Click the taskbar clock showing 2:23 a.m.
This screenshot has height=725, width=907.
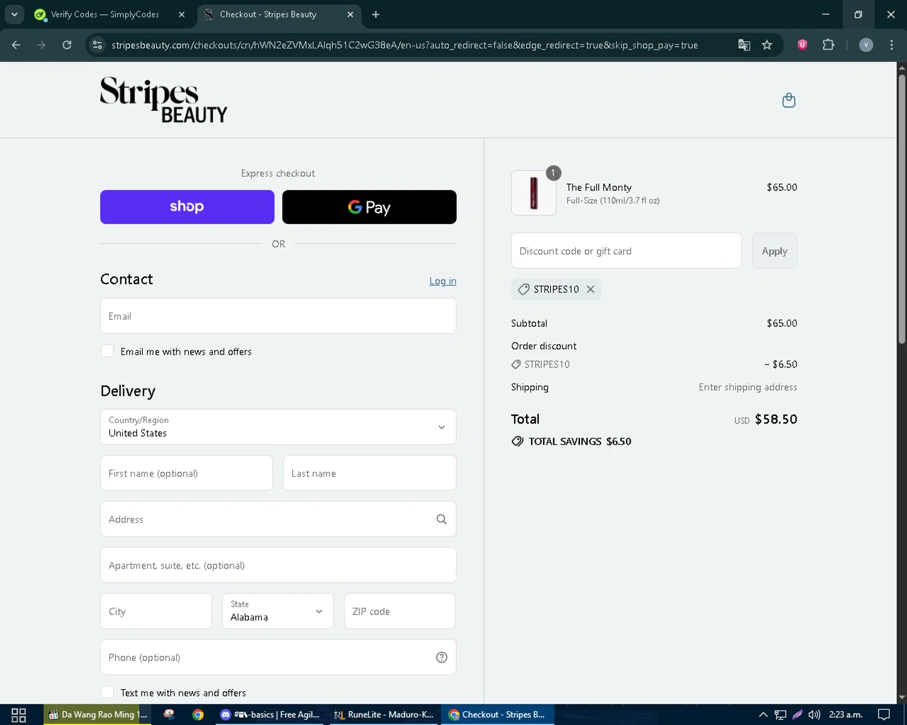pyautogui.click(x=845, y=715)
